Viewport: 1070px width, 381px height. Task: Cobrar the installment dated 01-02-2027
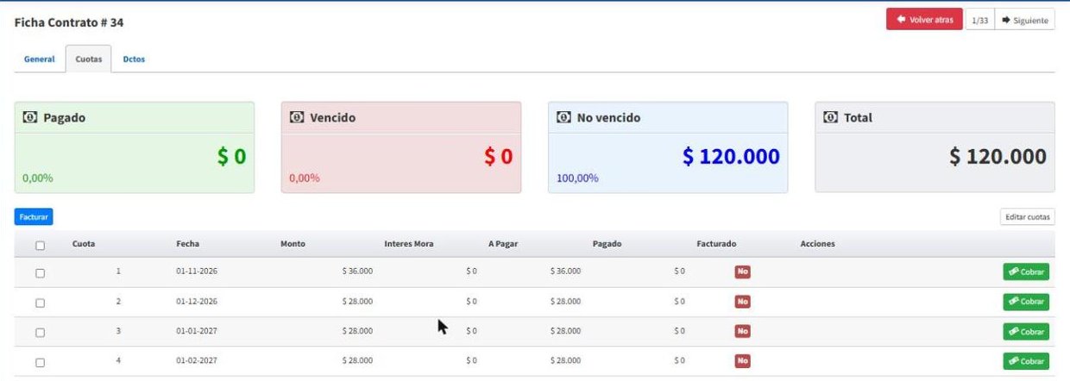pyautogui.click(x=1026, y=361)
